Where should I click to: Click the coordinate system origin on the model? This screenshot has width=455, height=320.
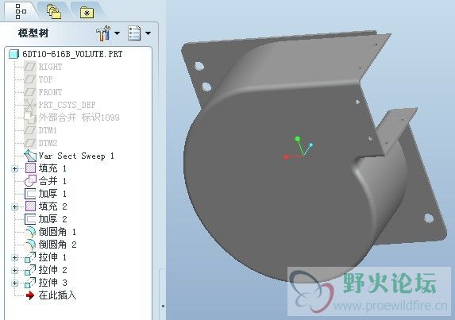click(x=303, y=156)
